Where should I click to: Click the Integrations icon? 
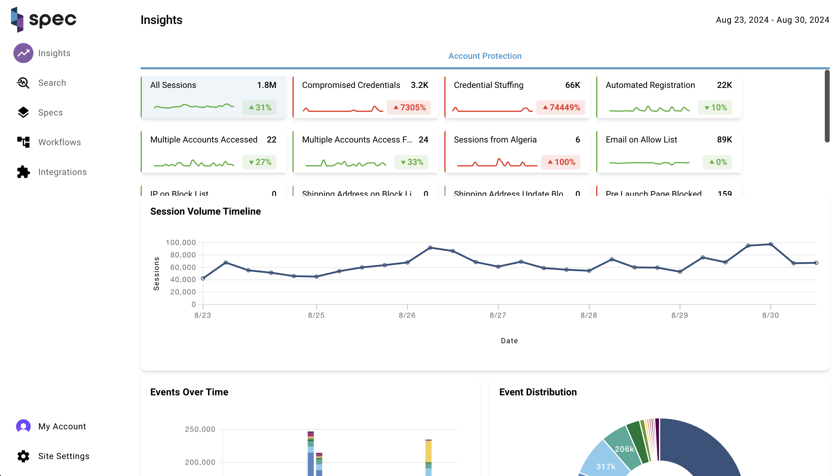pyautogui.click(x=23, y=172)
